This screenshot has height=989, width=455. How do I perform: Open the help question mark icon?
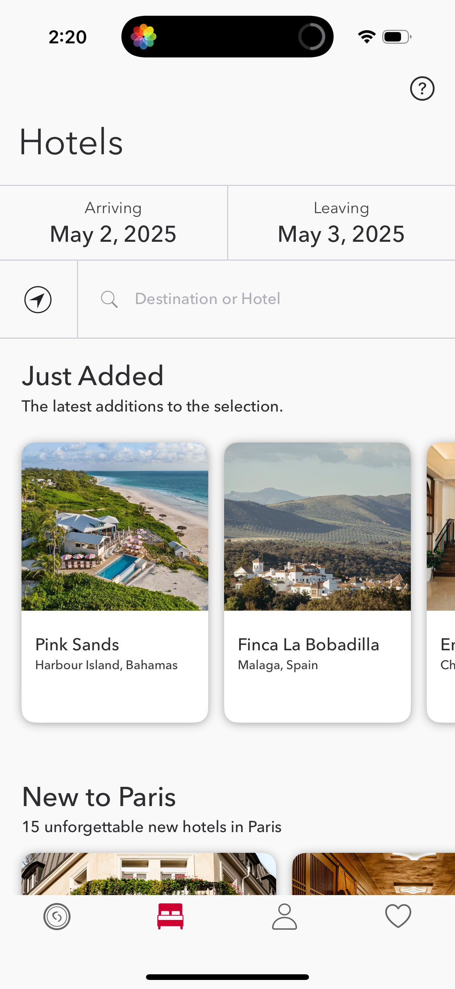click(x=422, y=89)
